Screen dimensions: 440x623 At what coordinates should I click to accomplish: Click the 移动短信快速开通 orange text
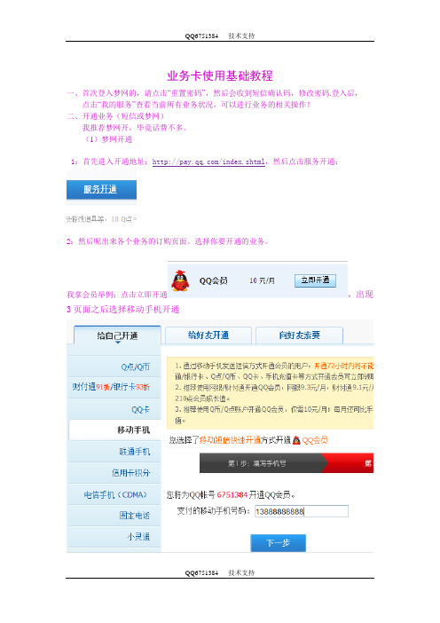pyautogui.click(x=230, y=440)
